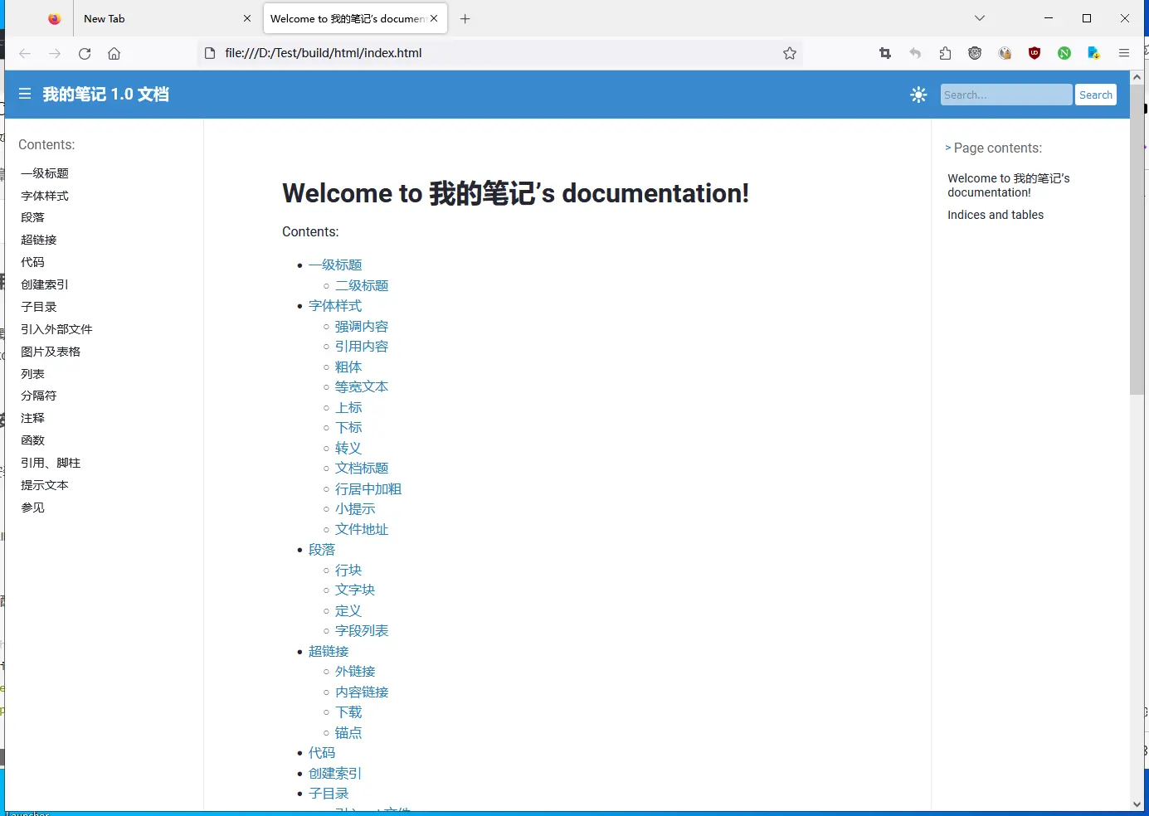Image resolution: width=1149 pixels, height=816 pixels.
Task: Open the uBlock Origin shield icon
Action: click(x=1035, y=53)
